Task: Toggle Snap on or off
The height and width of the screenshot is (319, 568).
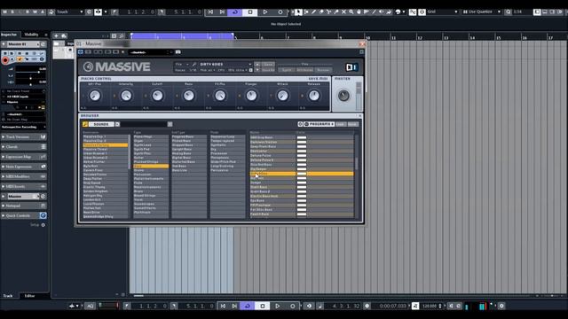Action: 413,12
